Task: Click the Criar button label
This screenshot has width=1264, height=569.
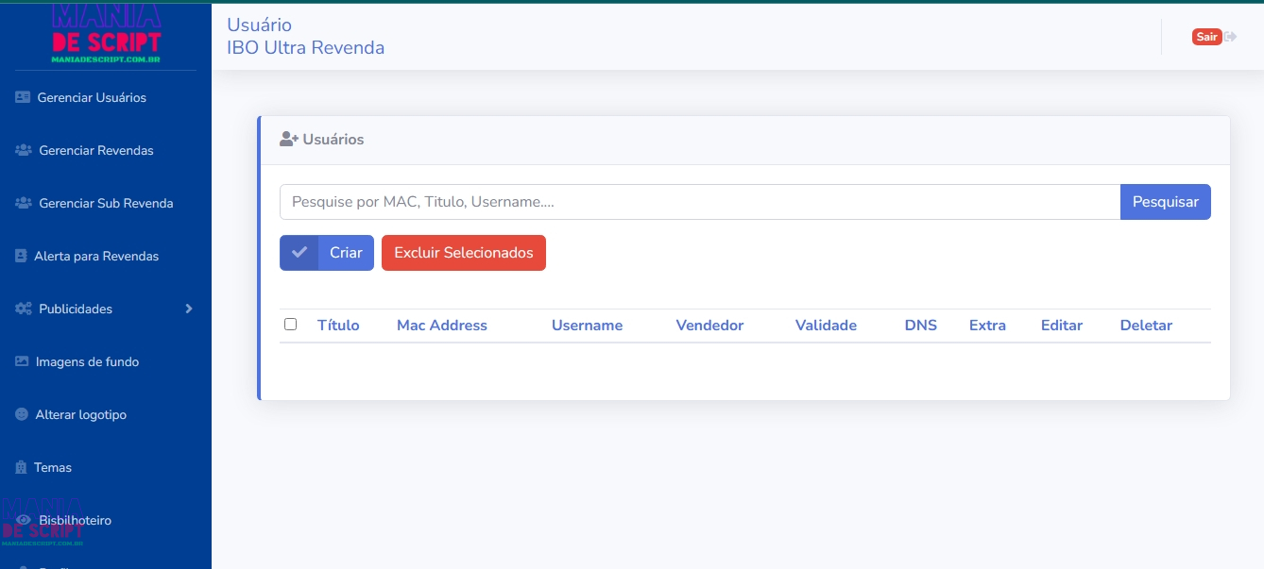Action: pyautogui.click(x=346, y=253)
